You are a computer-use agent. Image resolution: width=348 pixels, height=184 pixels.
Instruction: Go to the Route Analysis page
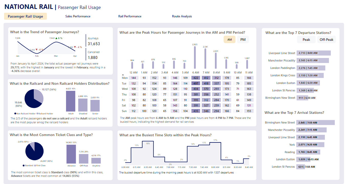(x=182, y=16)
